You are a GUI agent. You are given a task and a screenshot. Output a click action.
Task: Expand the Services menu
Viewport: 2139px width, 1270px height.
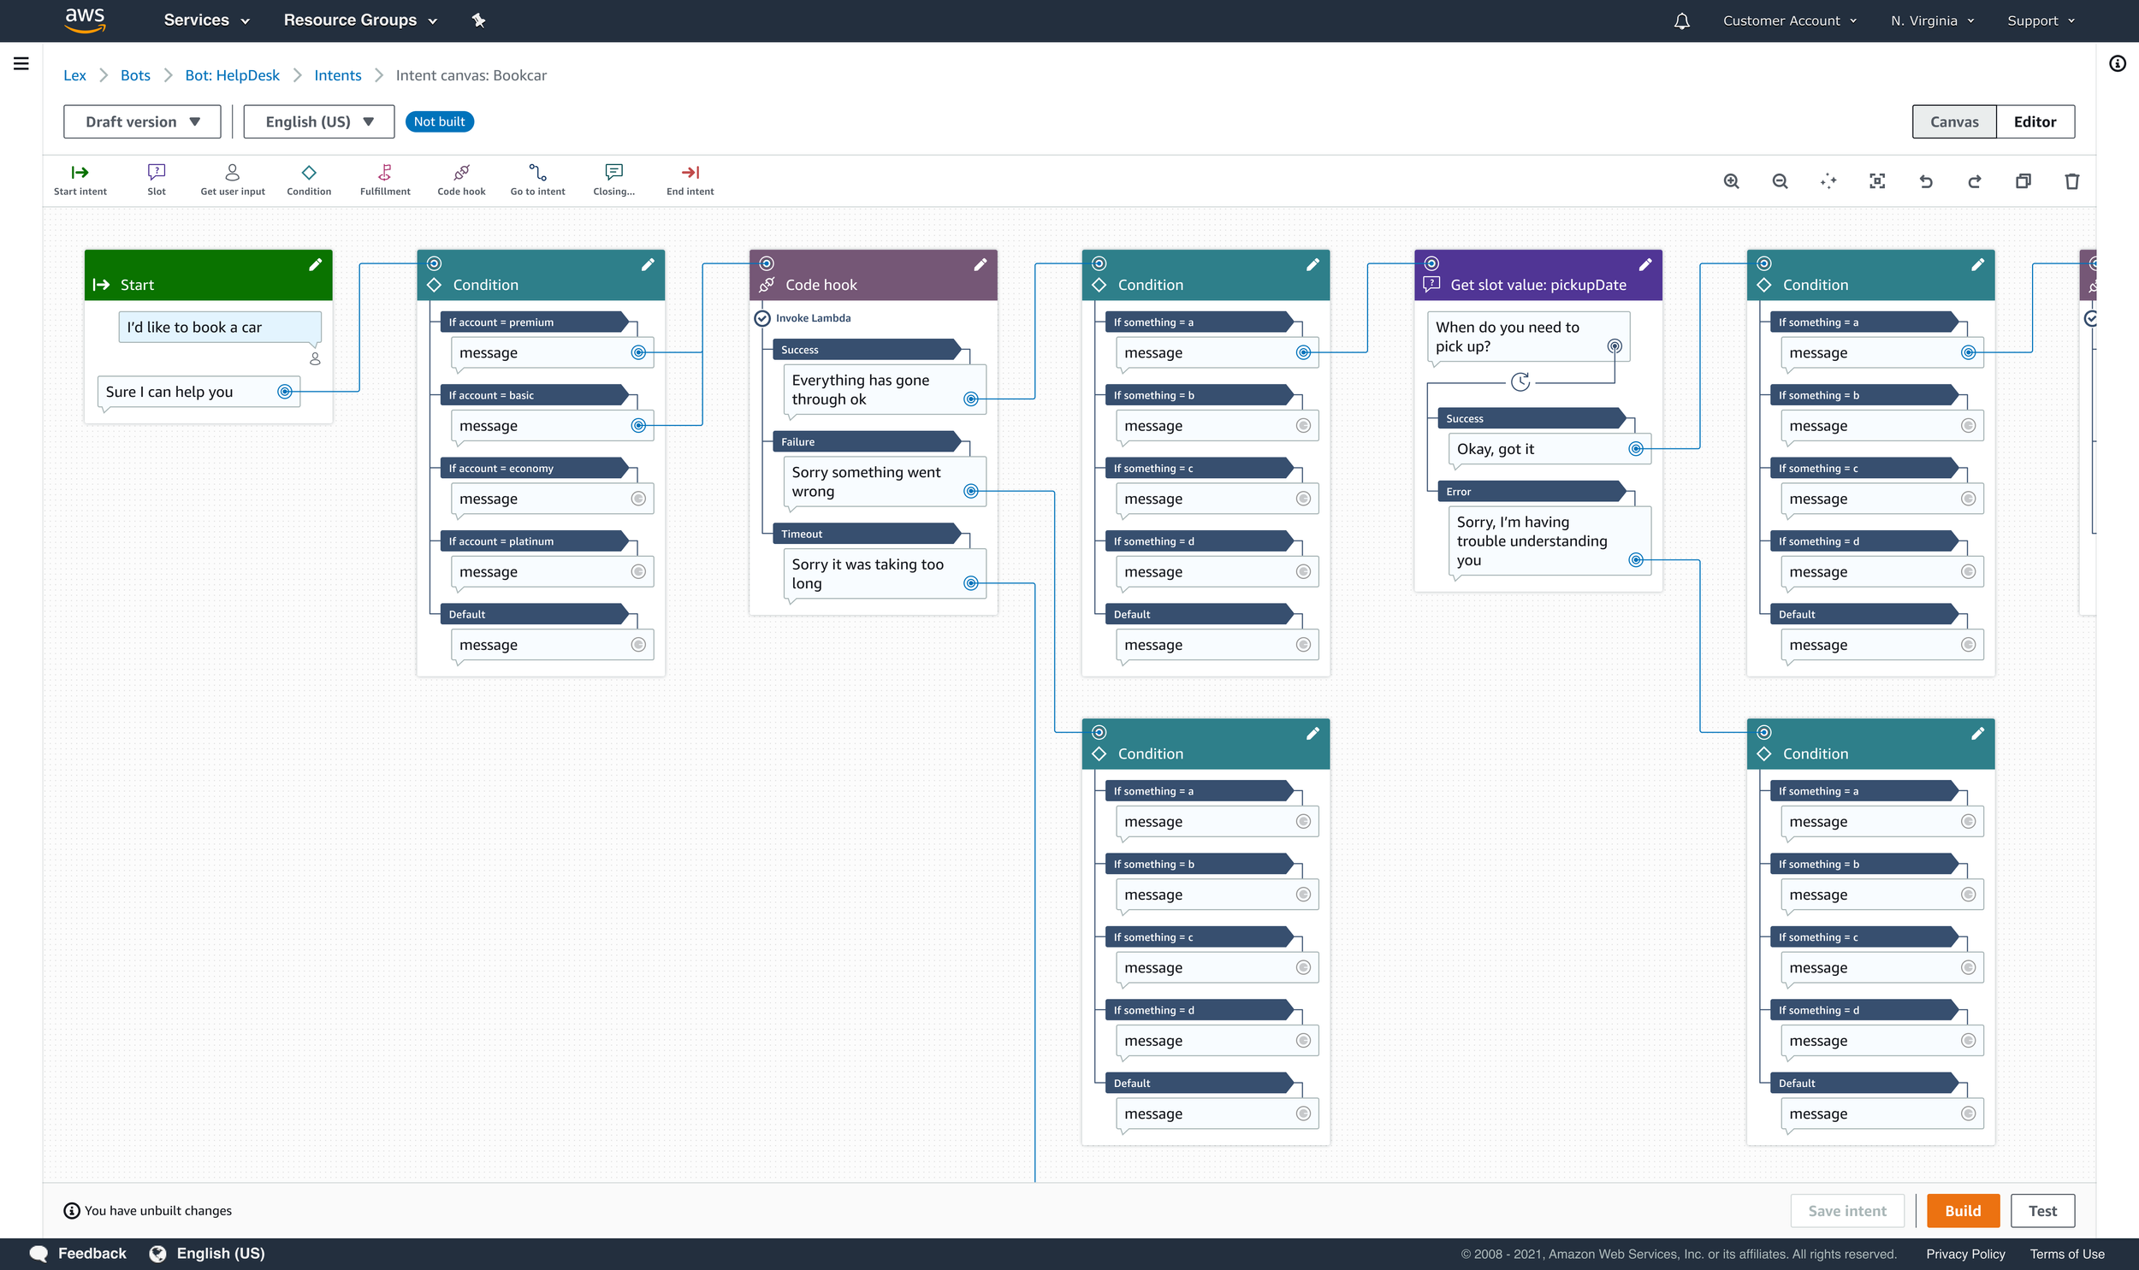206,21
